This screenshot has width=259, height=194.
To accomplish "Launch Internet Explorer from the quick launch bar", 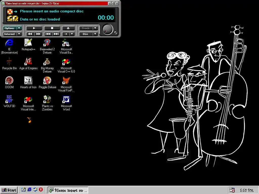I will 29,190.
